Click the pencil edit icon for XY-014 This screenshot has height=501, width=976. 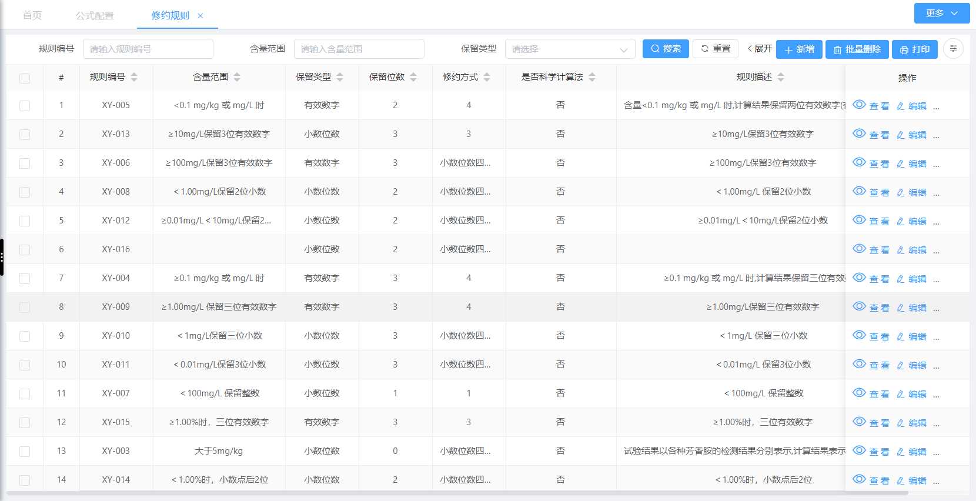click(900, 480)
